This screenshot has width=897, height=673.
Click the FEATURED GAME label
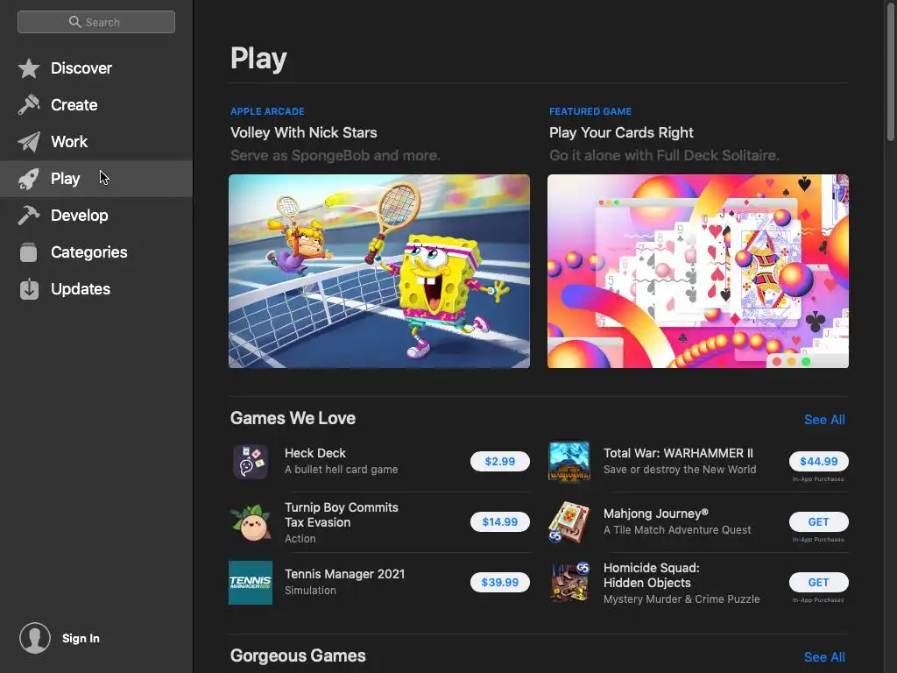[590, 111]
